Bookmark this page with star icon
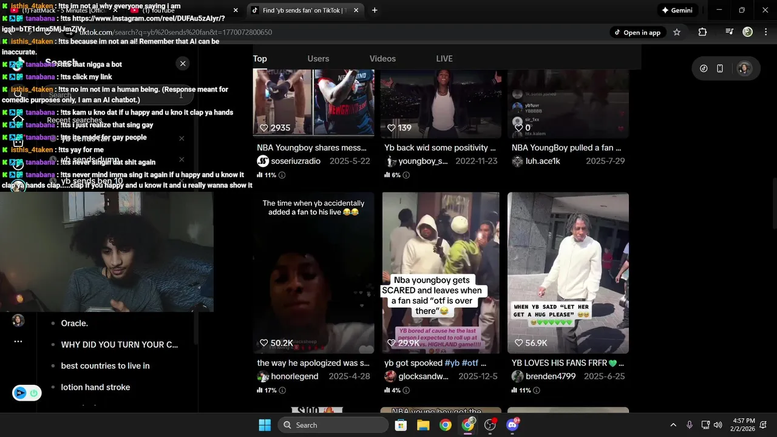The image size is (777, 437). [677, 32]
